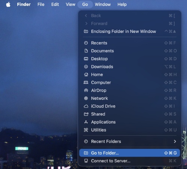
Task: Go to the Home folder
Action: pos(130,74)
